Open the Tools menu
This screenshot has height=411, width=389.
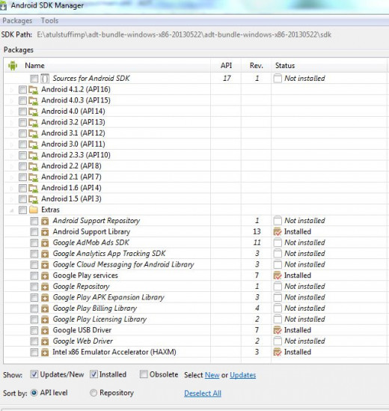[x=49, y=21]
